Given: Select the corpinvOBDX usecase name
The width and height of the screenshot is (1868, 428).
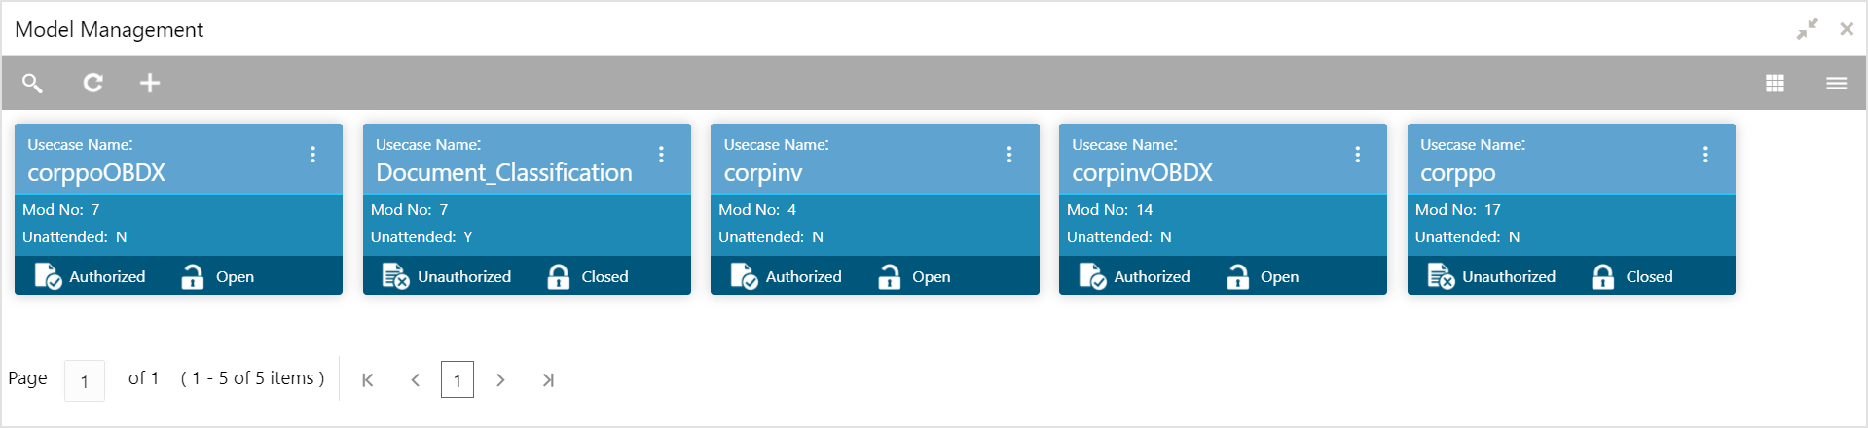Looking at the screenshot, I should tap(1142, 173).
